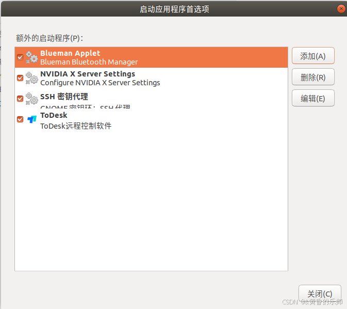
Task: Disable the SSH 密钥代理 startup checkbox
Action: click(x=20, y=99)
